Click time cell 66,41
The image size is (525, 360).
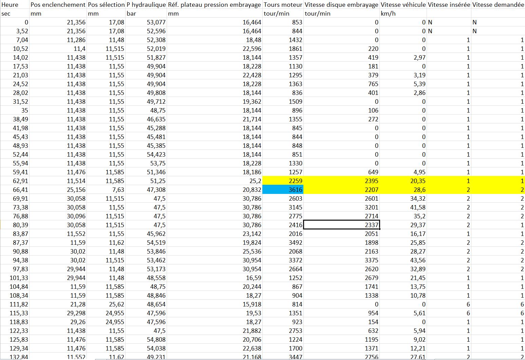coord(15,189)
